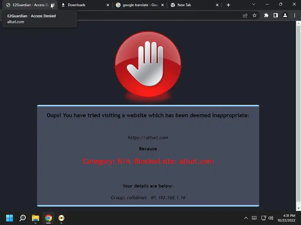Click the E2Guardian tab title
Viewport: 301px width, 225px height.
tap(31, 5)
